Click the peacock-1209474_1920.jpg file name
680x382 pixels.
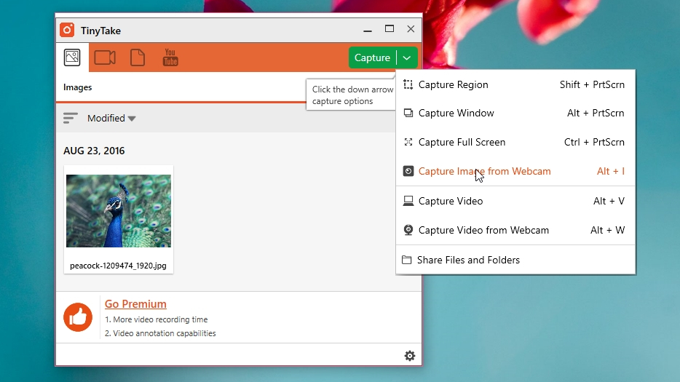click(x=118, y=266)
